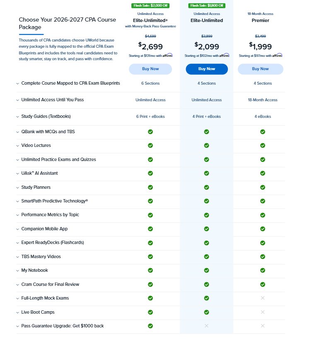Click Elite-Unlimited UAsk AI Assistant checkmark
Viewport: 317px width, 339px height.
tap(206, 173)
